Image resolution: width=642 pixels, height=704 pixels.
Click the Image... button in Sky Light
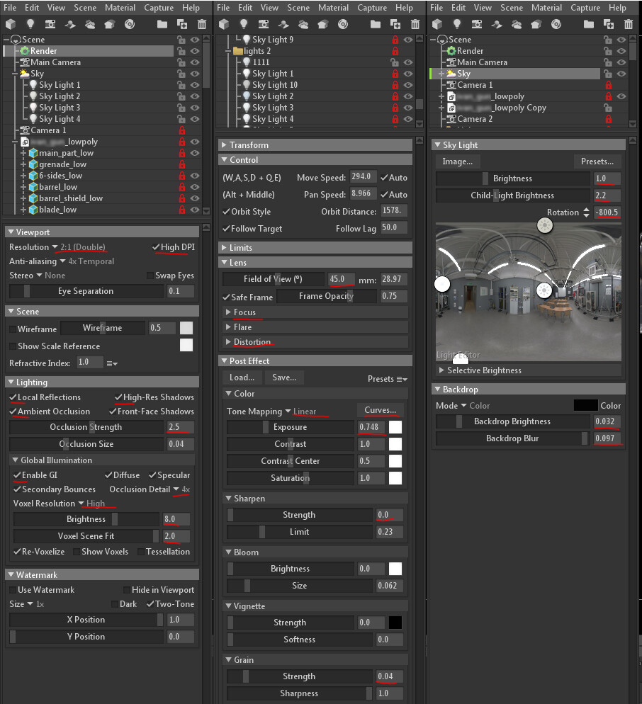(x=457, y=161)
